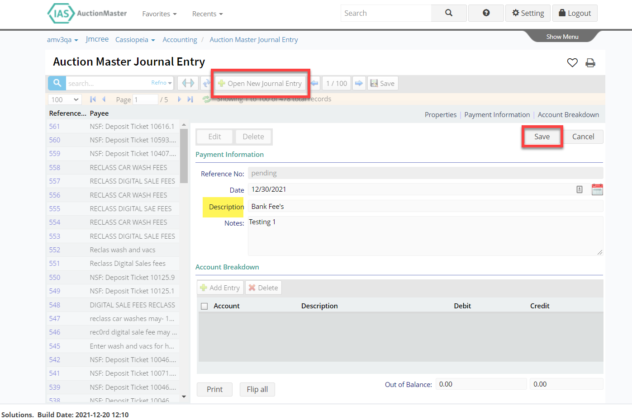632x420 pixels.
Task: Select row RECLASS CAR WASH FEES 558
Action: point(113,167)
